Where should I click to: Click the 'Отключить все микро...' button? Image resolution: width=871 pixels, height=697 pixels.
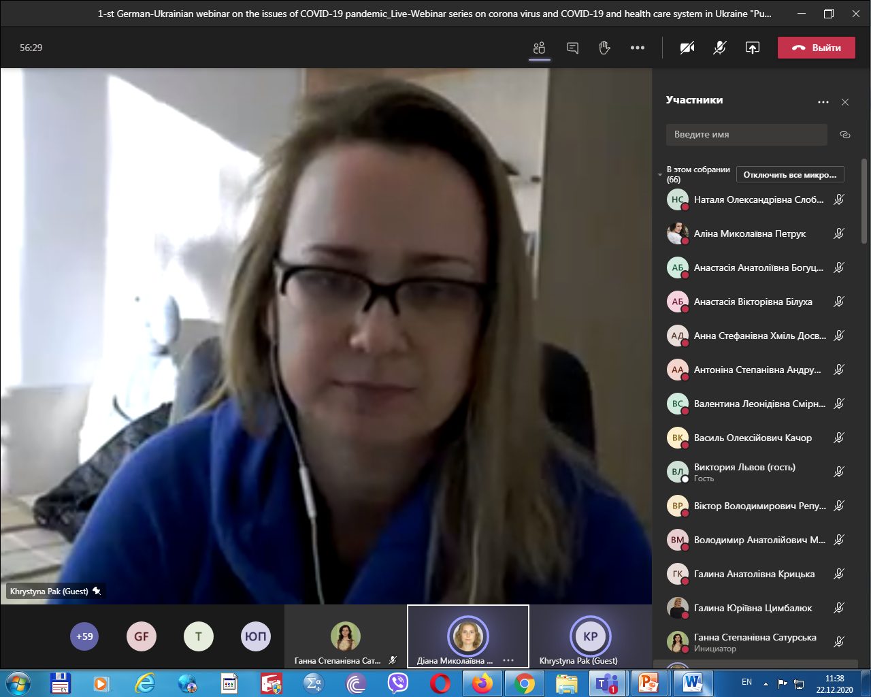pos(790,175)
